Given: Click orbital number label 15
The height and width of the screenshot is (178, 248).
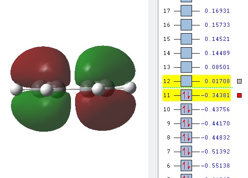Looking at the screenshot, I should click(167, 39).
